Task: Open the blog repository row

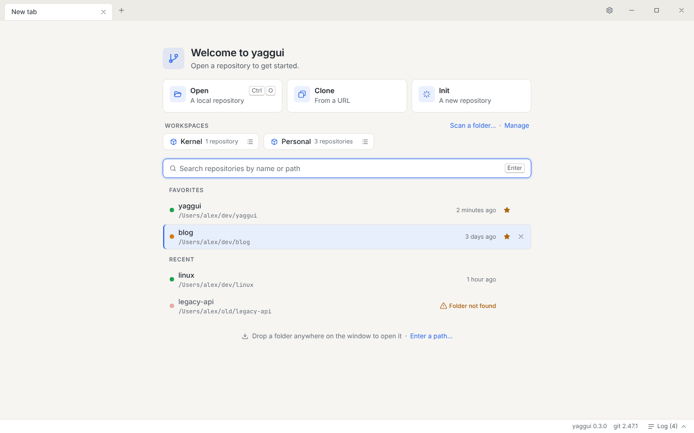Action: [347, 237]
